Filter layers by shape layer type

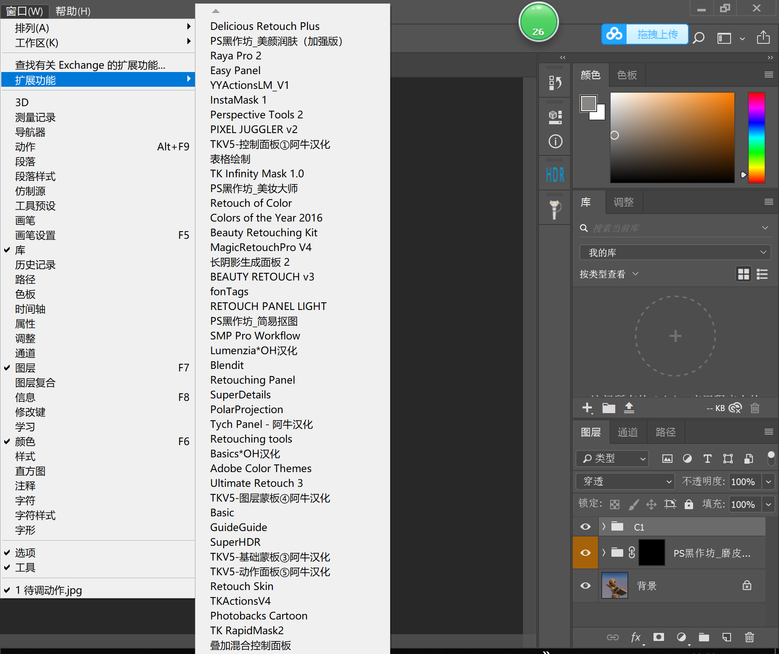coord(728,459)
